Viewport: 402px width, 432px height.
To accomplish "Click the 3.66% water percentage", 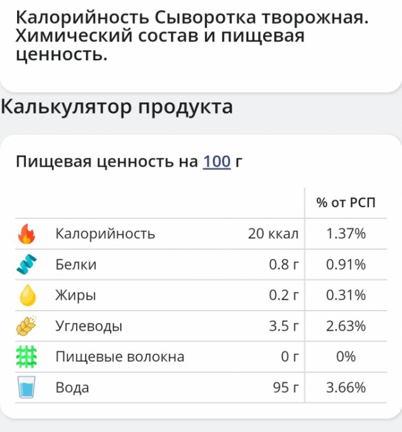I will (346, 388).
